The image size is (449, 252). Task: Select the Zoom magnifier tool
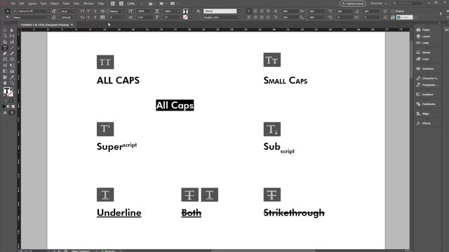[12, 83]
